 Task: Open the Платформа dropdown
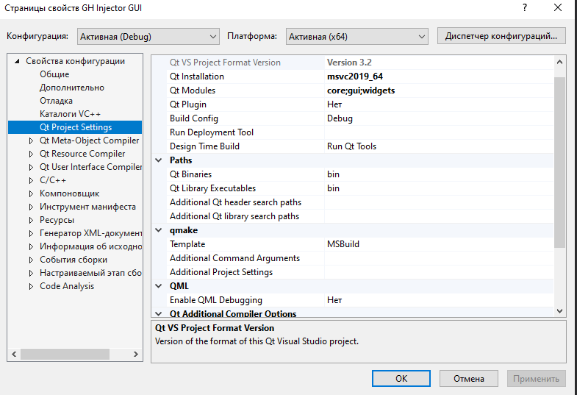(356, 35)
